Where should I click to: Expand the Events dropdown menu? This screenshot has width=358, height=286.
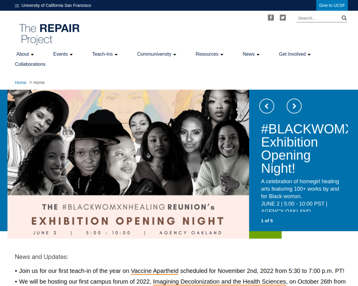pos(63,54)
